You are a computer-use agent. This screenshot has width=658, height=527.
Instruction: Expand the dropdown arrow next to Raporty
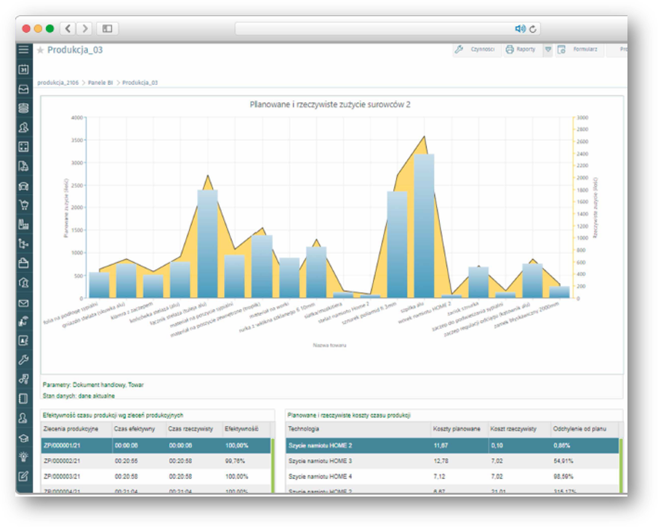(x=547, y=49)
